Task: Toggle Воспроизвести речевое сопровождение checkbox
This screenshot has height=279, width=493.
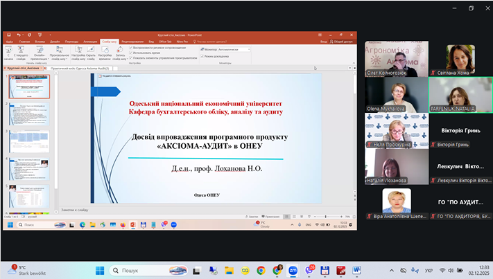Action: 131,48
